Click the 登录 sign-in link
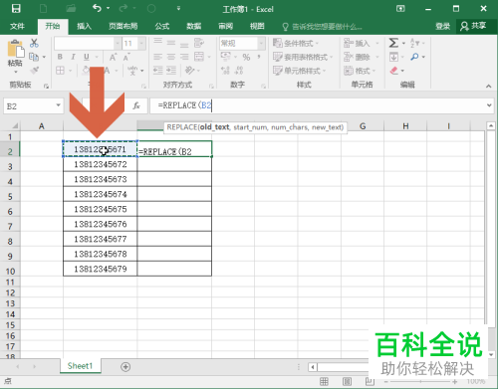 pyautogui.click(x=443, y=26)
